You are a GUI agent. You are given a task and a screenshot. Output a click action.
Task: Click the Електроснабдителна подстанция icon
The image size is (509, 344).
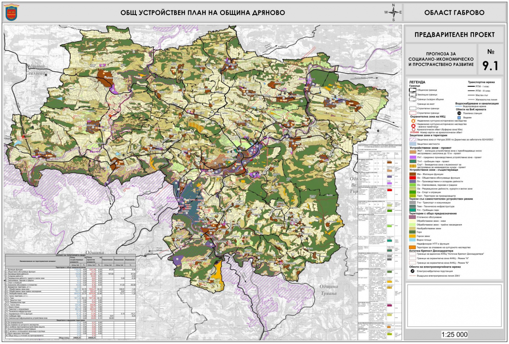pyautogui.click(x=413, y=271)
